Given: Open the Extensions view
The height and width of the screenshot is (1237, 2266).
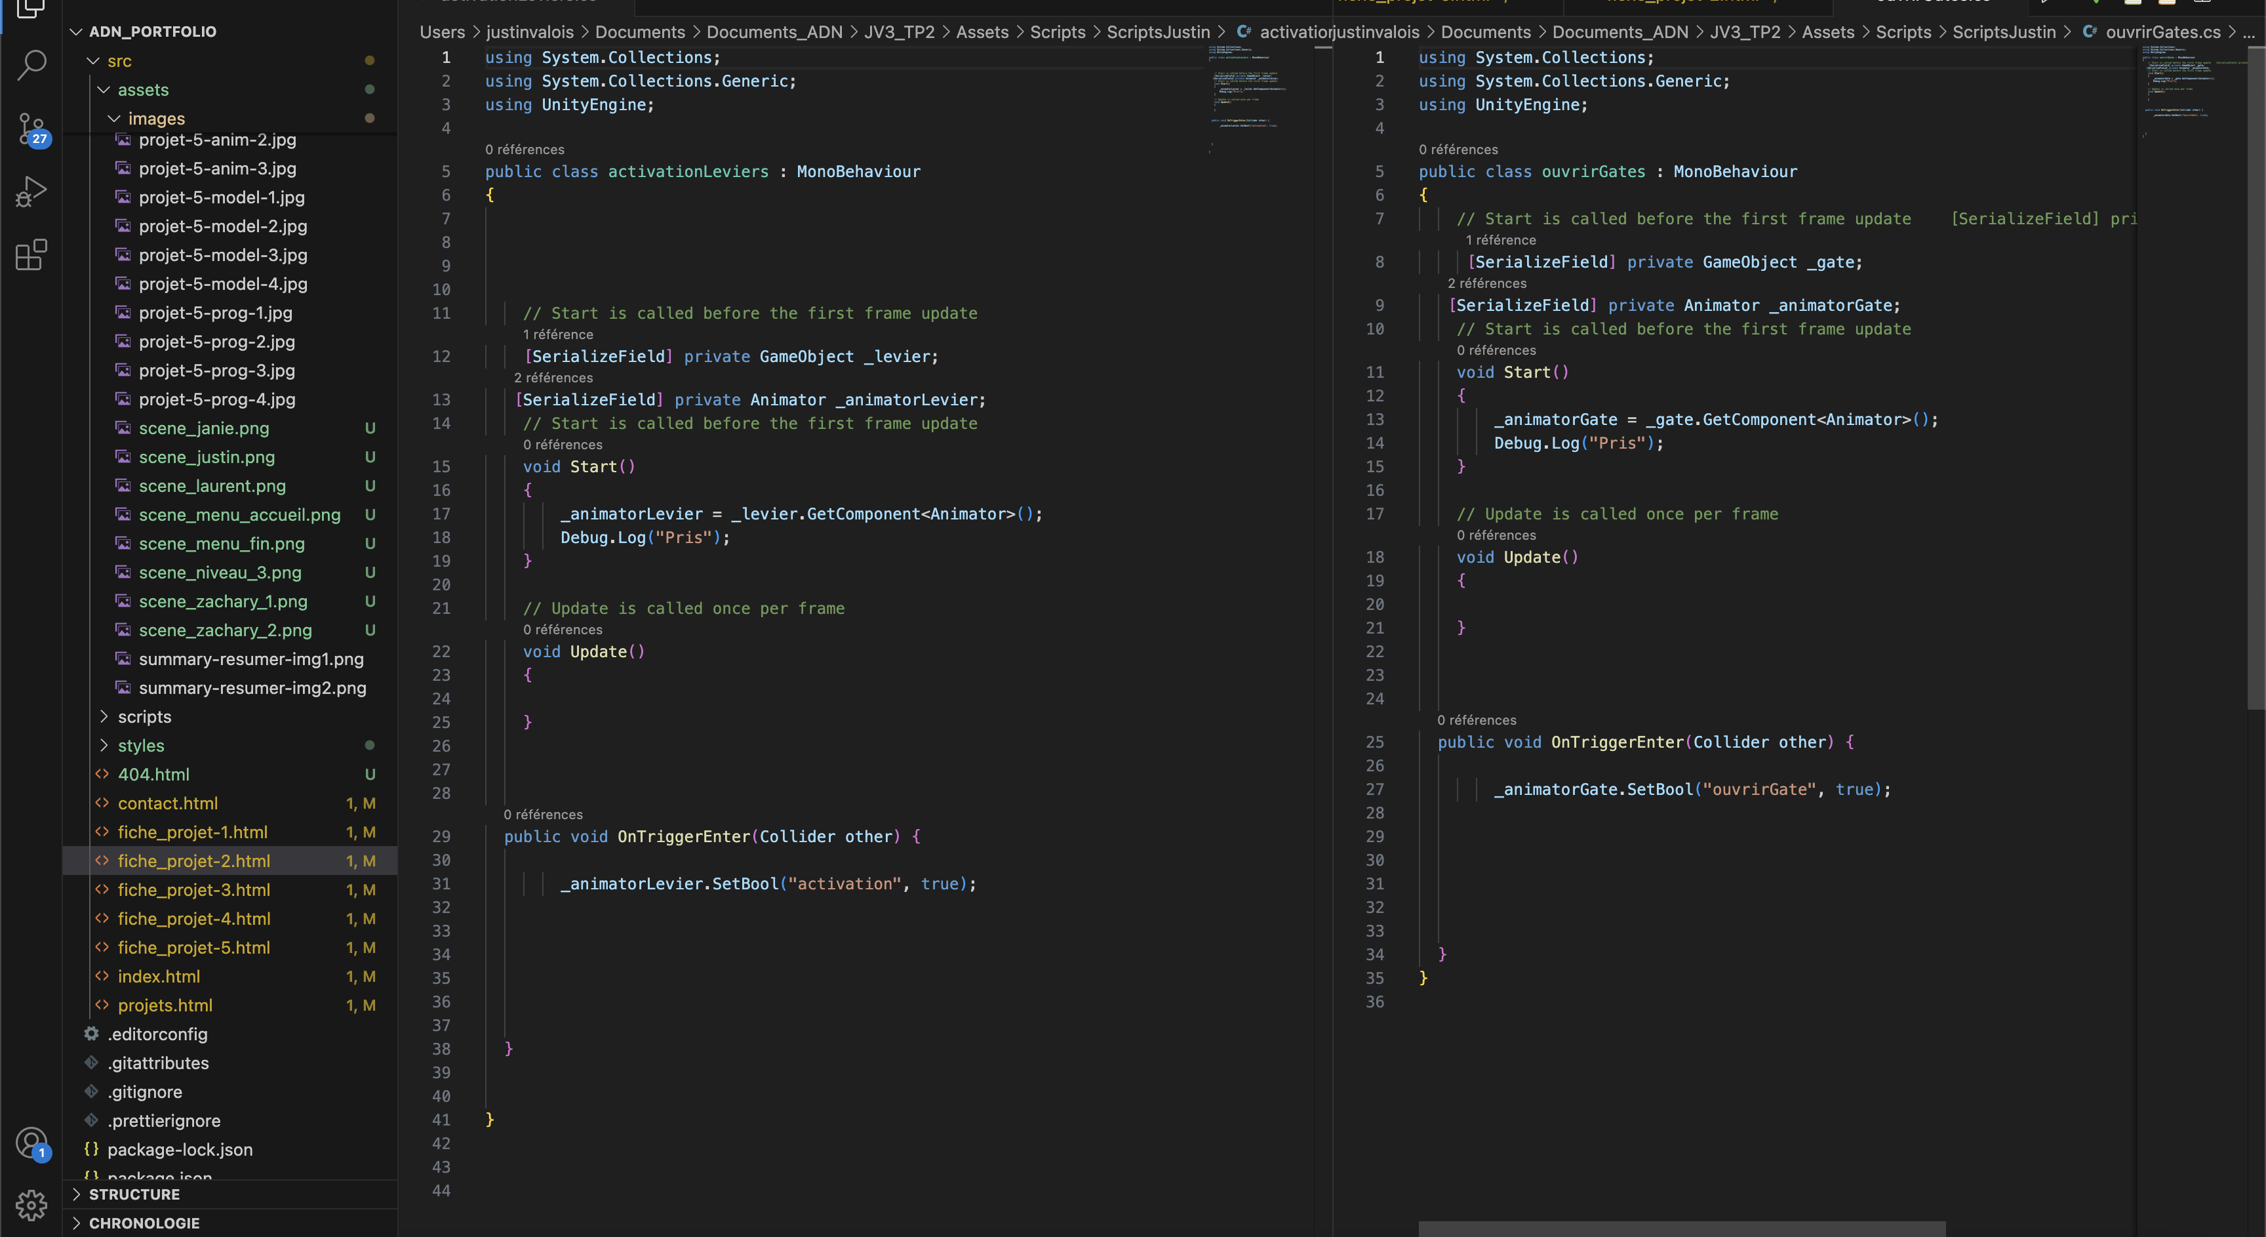Looking at the screenshot, I should [31, 255].
